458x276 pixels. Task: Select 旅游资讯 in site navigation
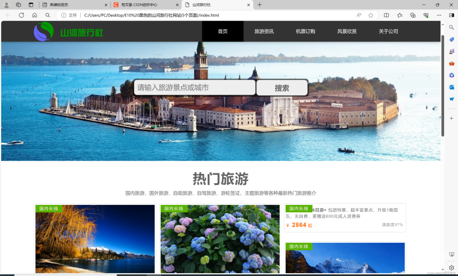tap(264, 31)
